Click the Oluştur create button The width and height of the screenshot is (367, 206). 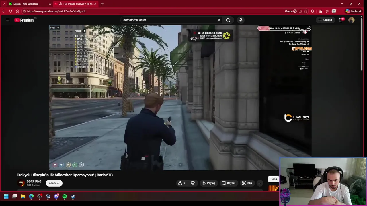pos(325,20)
